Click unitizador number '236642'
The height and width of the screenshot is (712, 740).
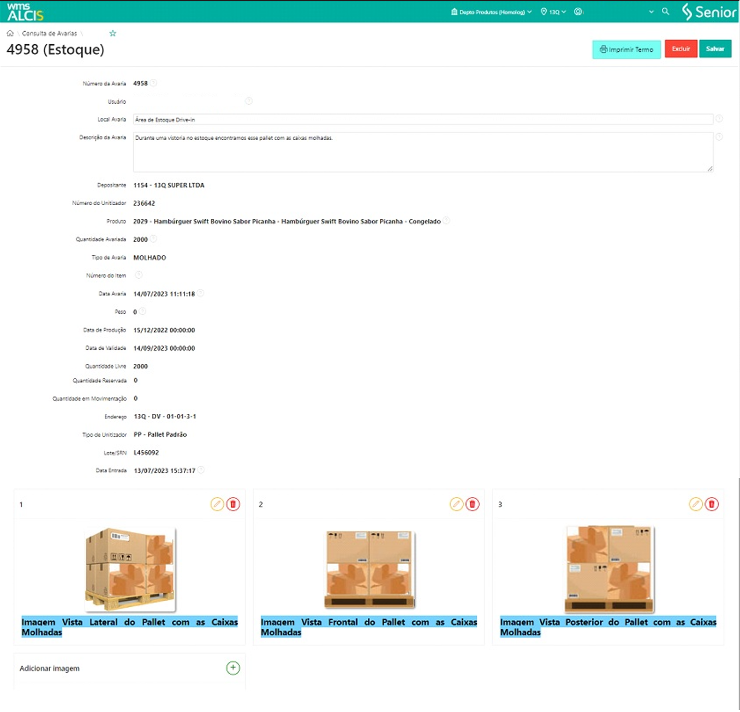click(144, 203)
